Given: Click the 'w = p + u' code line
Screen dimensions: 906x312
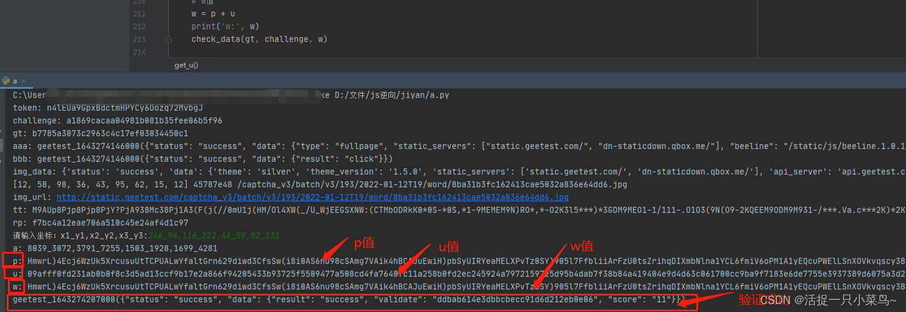Looking at the screenshot, I should (x=213, y=14).
